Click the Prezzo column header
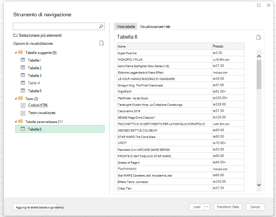The height and width of the screenshot is (217, 276). (x=228, y=46)
